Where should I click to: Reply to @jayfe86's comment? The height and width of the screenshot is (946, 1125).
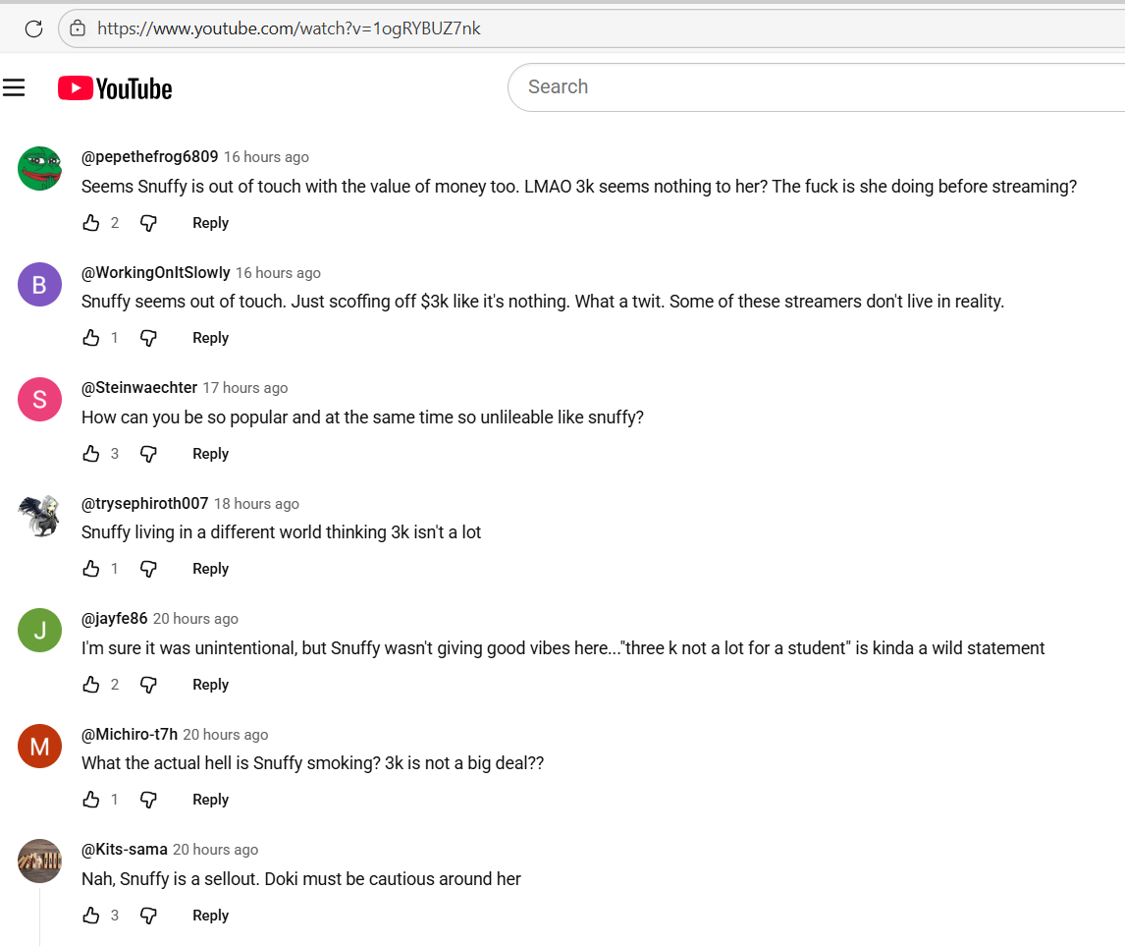tap(210, 685)
